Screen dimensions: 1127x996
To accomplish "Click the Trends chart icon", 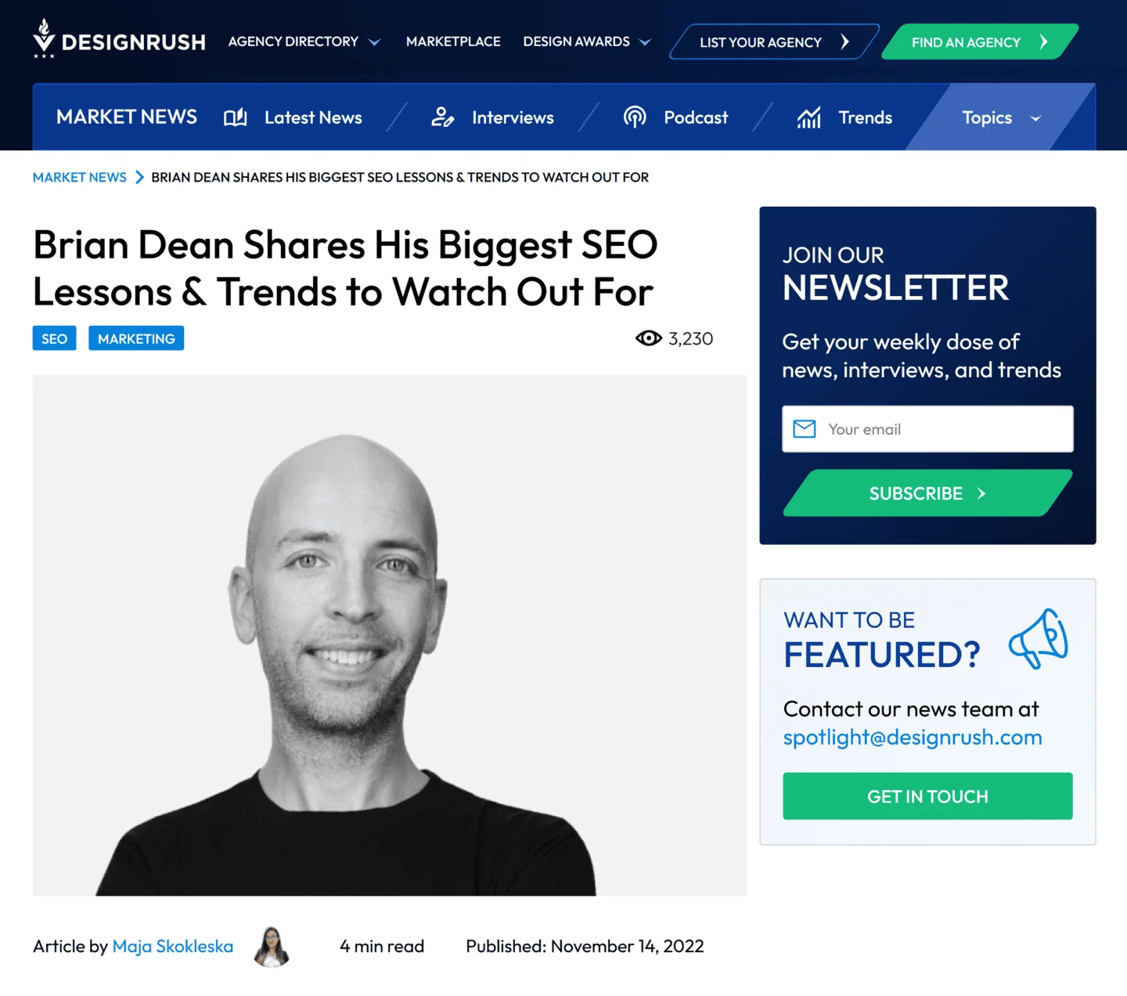I will pyautogui.click(x=809, y=117).
